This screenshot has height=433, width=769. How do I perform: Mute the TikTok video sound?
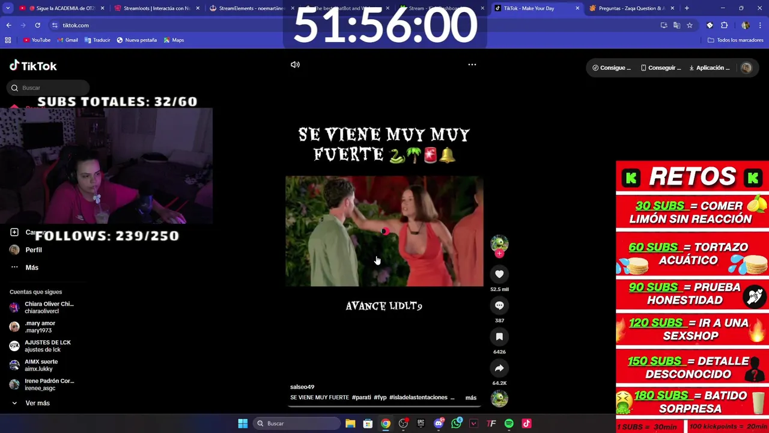coord(295,64)
